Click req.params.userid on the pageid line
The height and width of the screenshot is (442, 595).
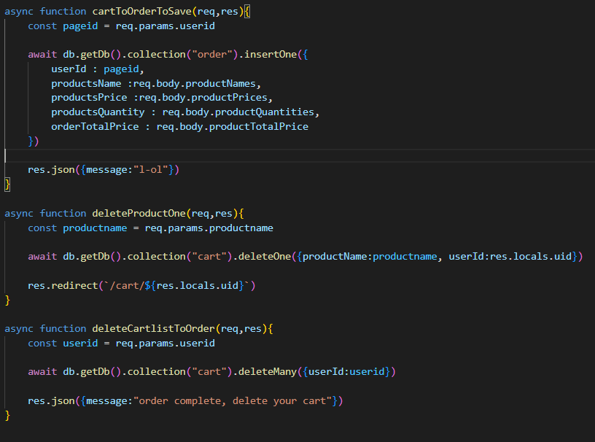pyautogui.click(x=165, y=26)
